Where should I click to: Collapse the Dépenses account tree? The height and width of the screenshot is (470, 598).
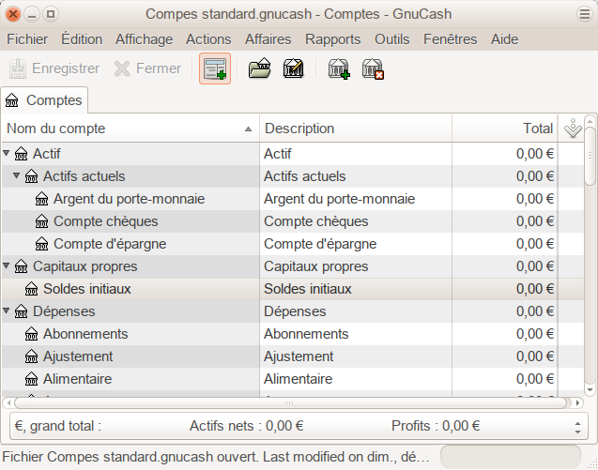click(x=8, y=311)
